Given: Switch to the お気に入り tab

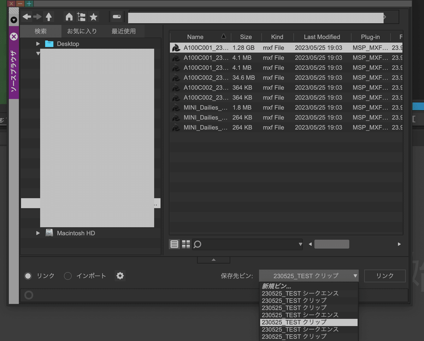Looking at the screenshot, I should (82, 31).
